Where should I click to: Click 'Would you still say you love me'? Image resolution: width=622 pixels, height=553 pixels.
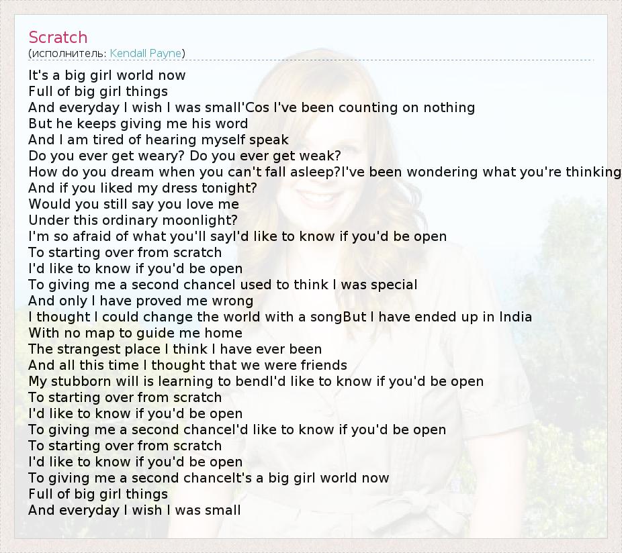coord(133,204)
